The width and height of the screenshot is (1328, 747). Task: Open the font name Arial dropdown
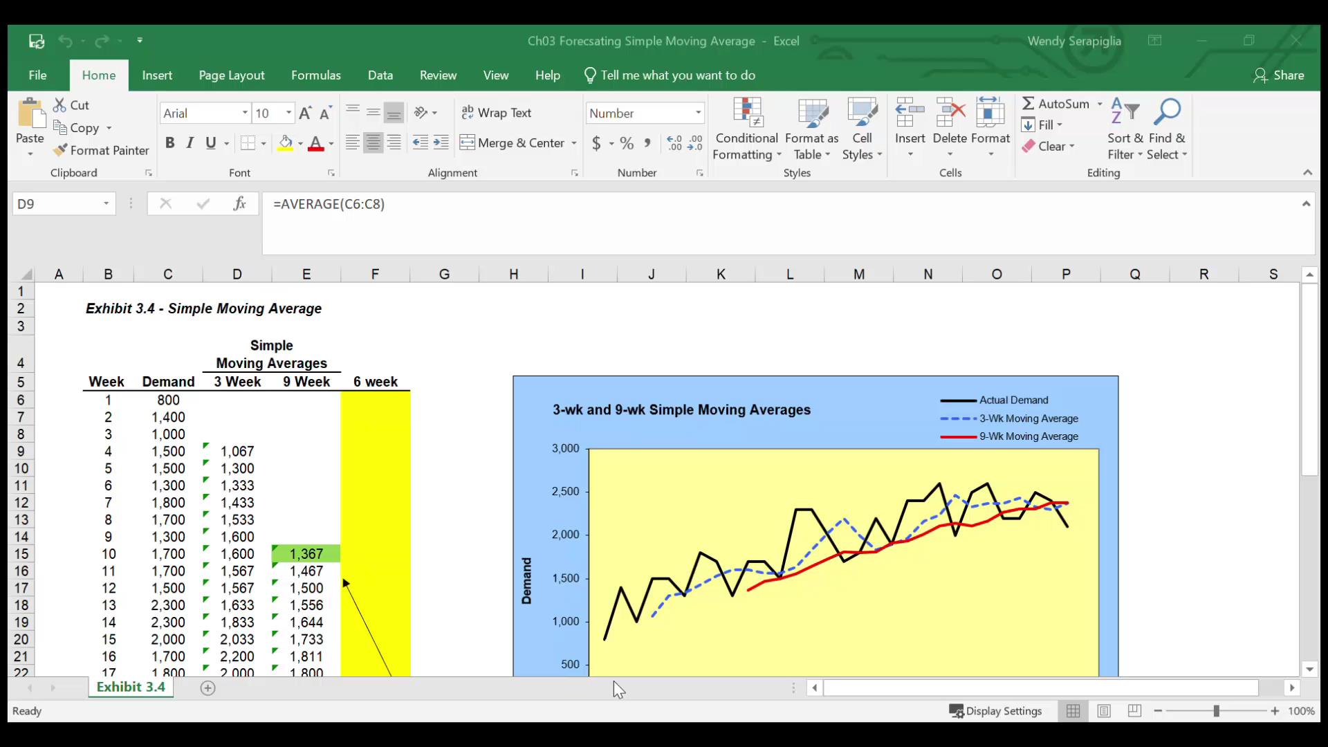[x=245, y=113]
